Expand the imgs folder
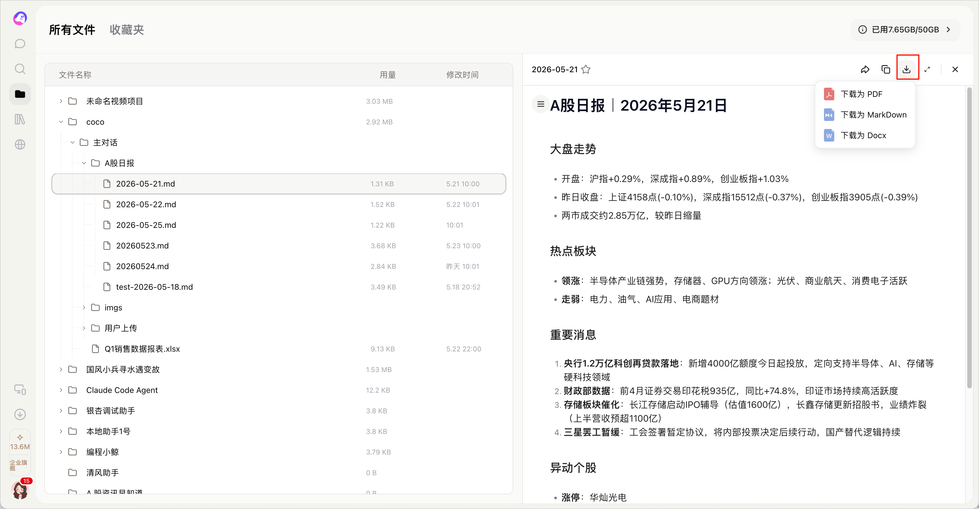 pos(84,307)
